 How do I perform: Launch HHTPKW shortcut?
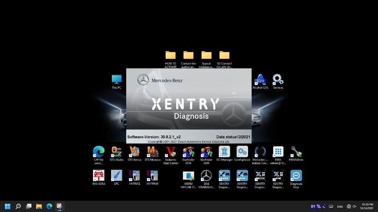[x=152, y=177]
